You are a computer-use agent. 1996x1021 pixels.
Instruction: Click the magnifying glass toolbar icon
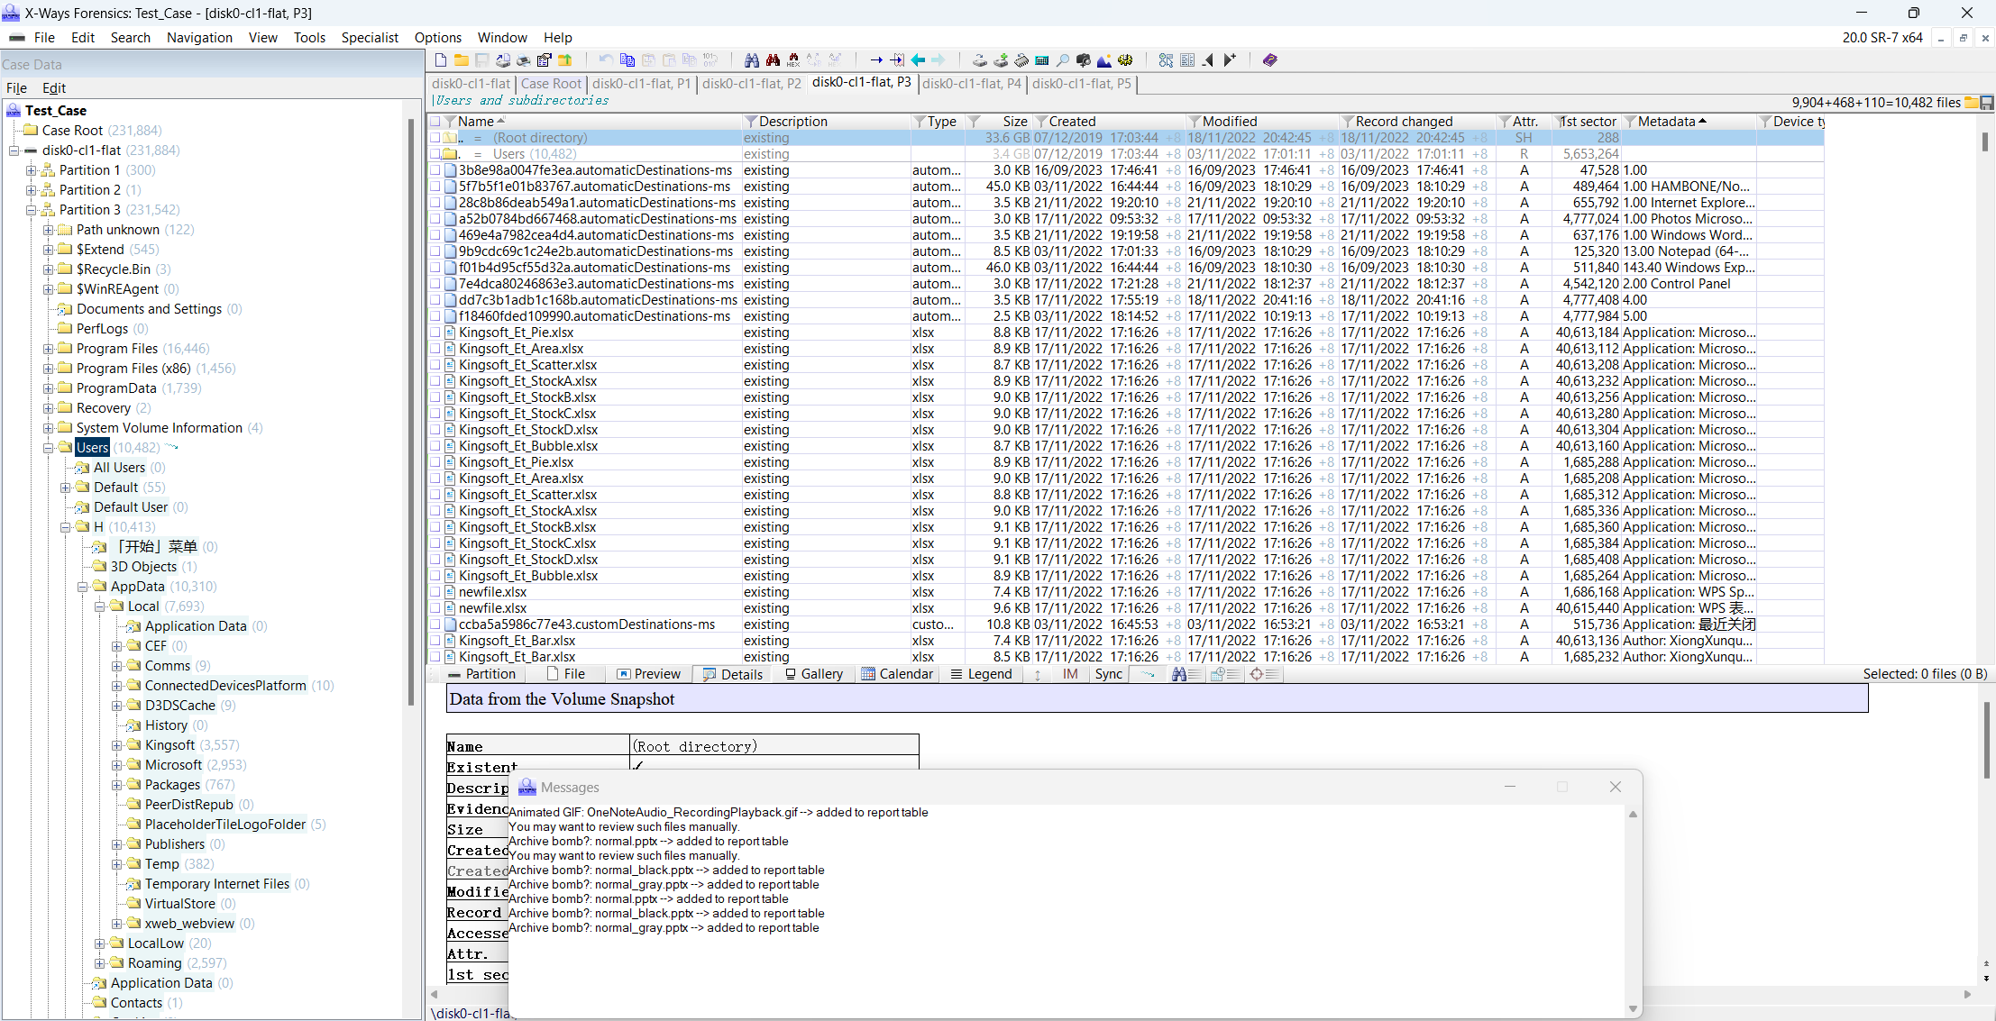(x=1063, y=60)
